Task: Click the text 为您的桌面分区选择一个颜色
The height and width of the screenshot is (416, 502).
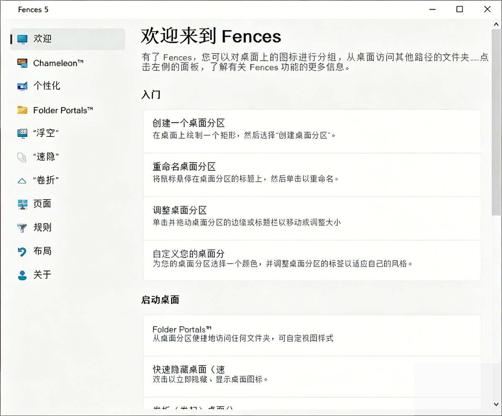Action: click(x=205, y=264)
